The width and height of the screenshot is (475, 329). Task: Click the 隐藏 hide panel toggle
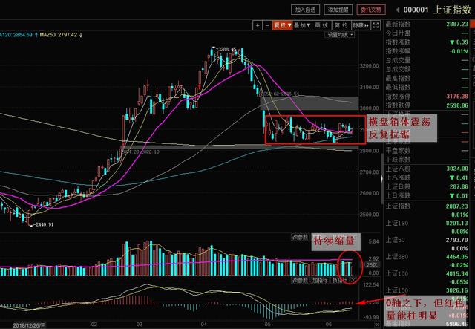tap(359, 25)
